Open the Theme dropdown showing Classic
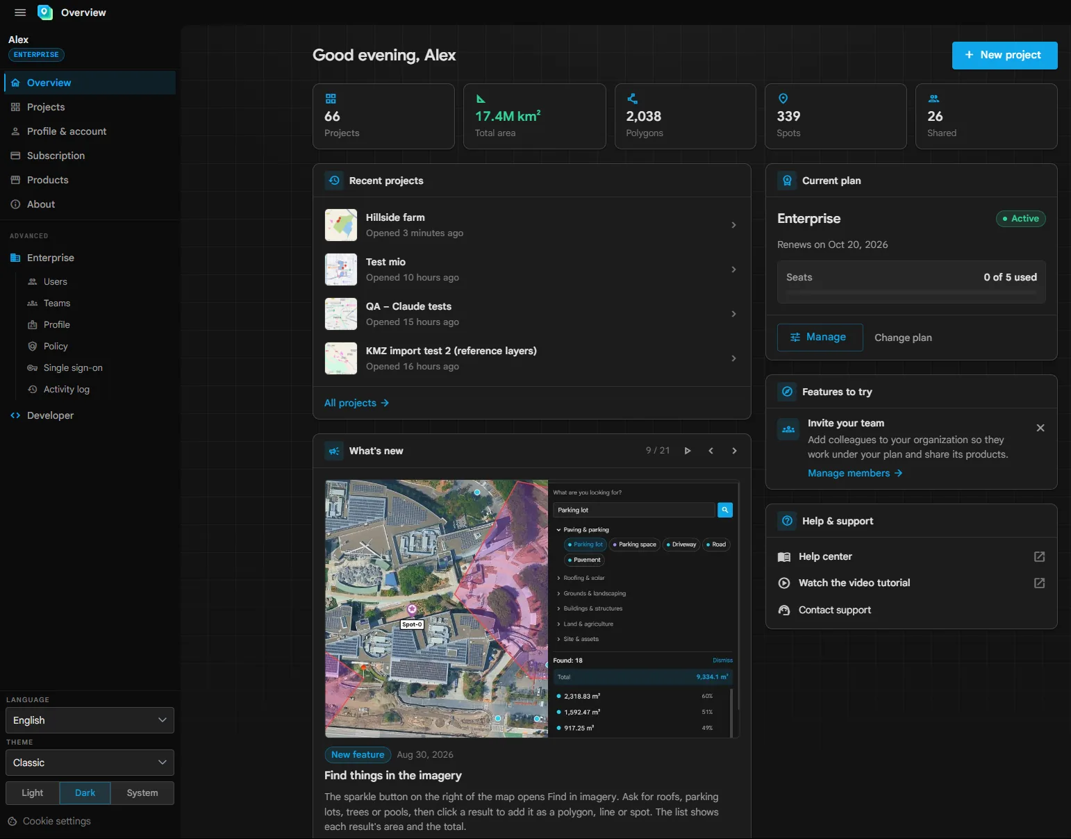1071x839 pixels. 90,763
